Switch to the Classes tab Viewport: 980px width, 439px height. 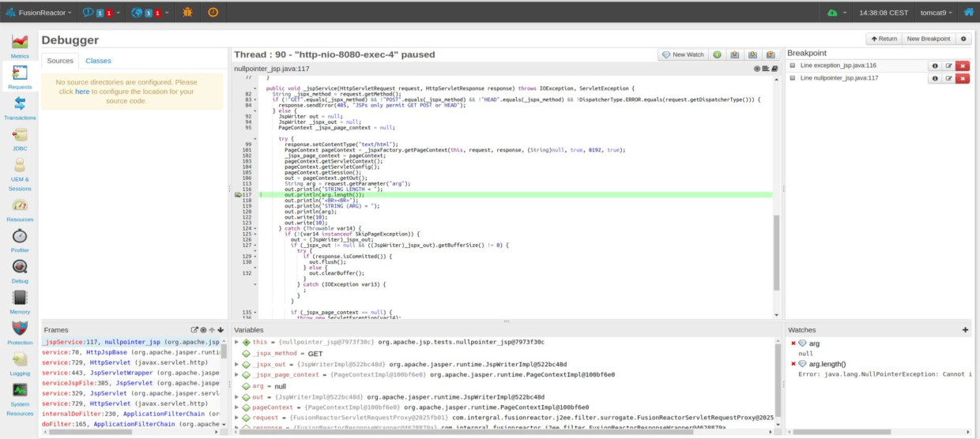[98, 61]
